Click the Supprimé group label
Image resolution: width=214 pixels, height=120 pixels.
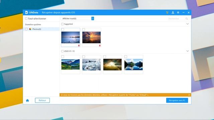coord(69,24)
